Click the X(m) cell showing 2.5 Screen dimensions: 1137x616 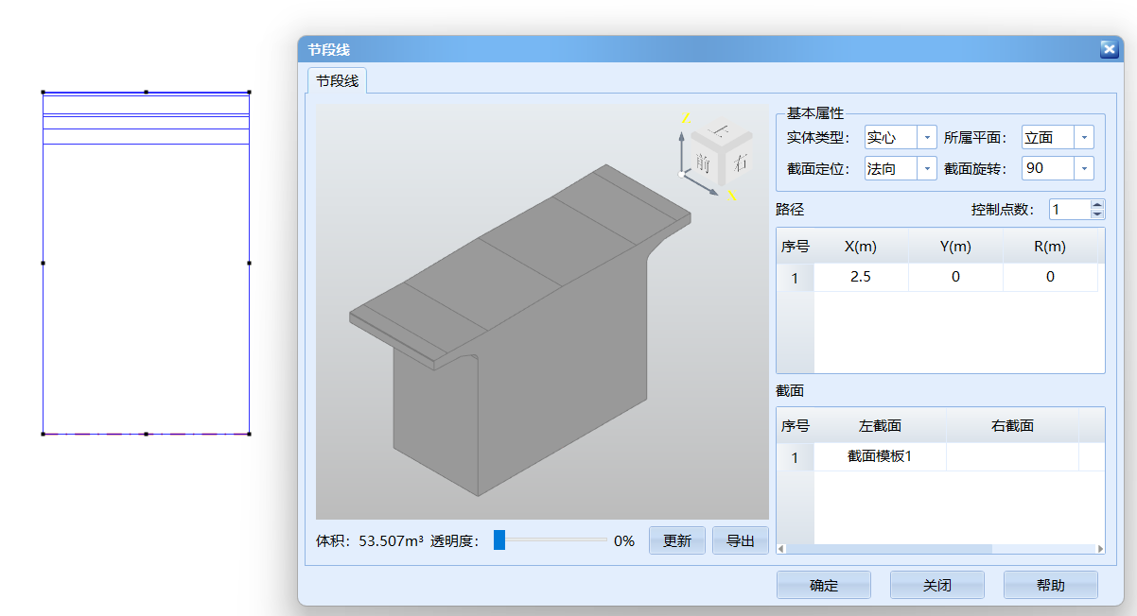click(x=861, y=278)
